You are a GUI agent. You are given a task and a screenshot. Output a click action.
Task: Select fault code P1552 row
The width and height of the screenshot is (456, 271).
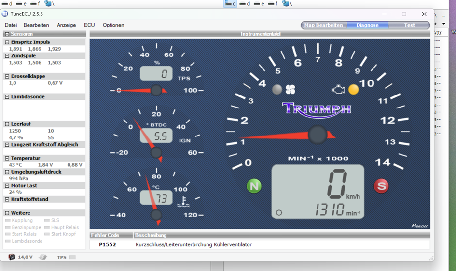pyautogui.click(x=260, y=244)
